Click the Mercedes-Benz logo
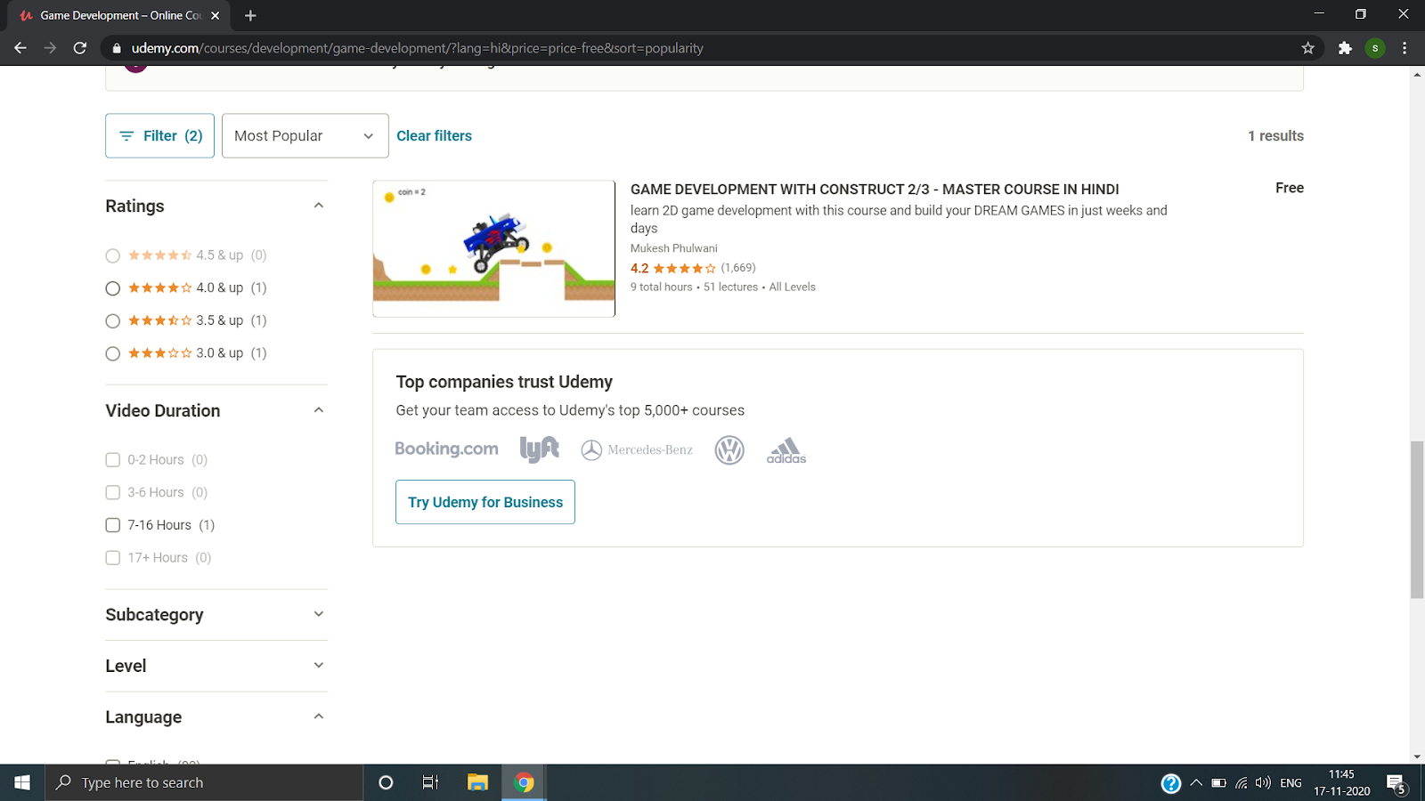1425x801 pixels. point(637,450)
